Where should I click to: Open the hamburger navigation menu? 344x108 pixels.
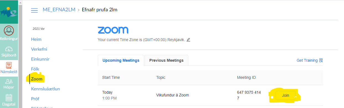point(34,10)
